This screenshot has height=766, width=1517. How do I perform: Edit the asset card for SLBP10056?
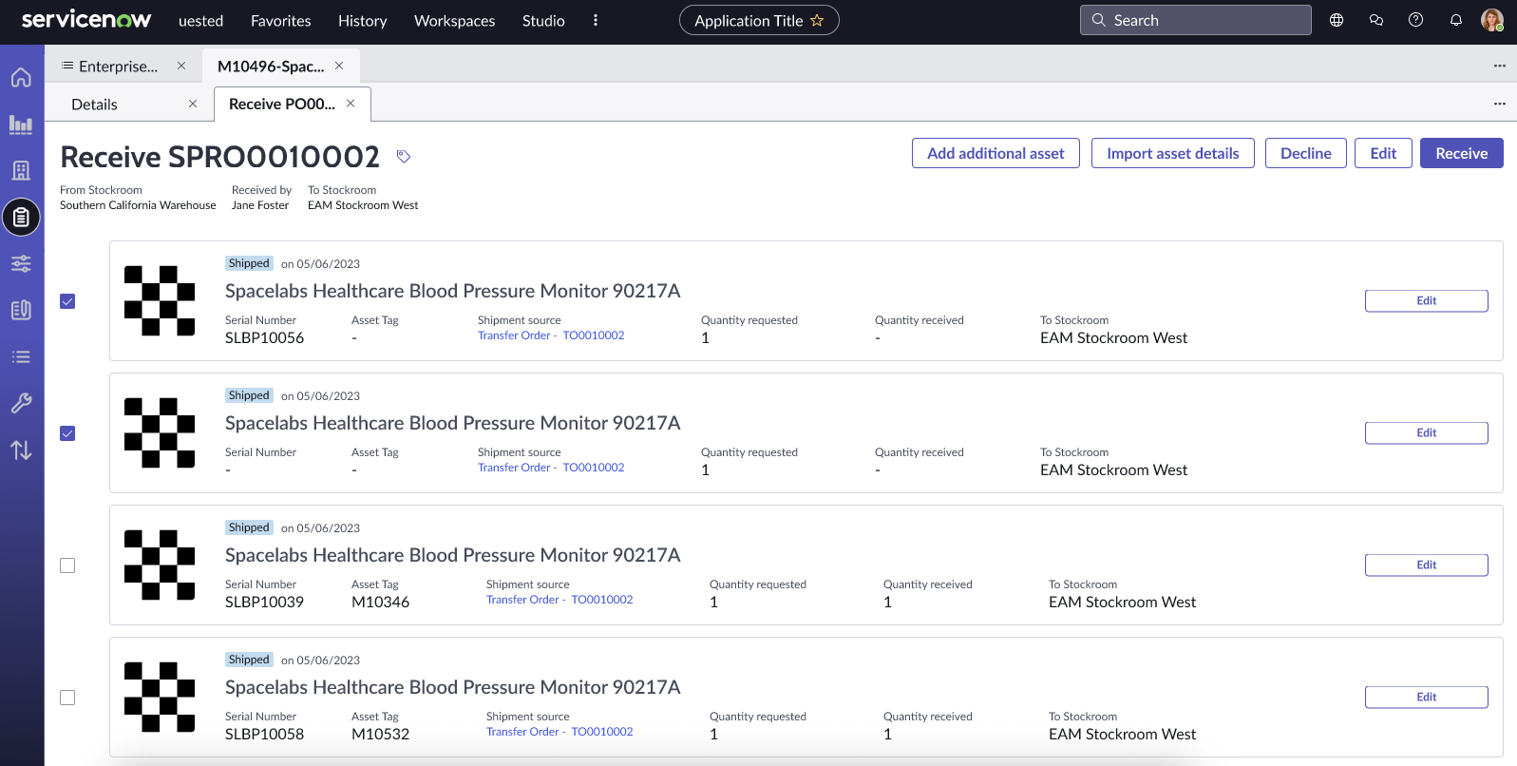point(1427,300)
